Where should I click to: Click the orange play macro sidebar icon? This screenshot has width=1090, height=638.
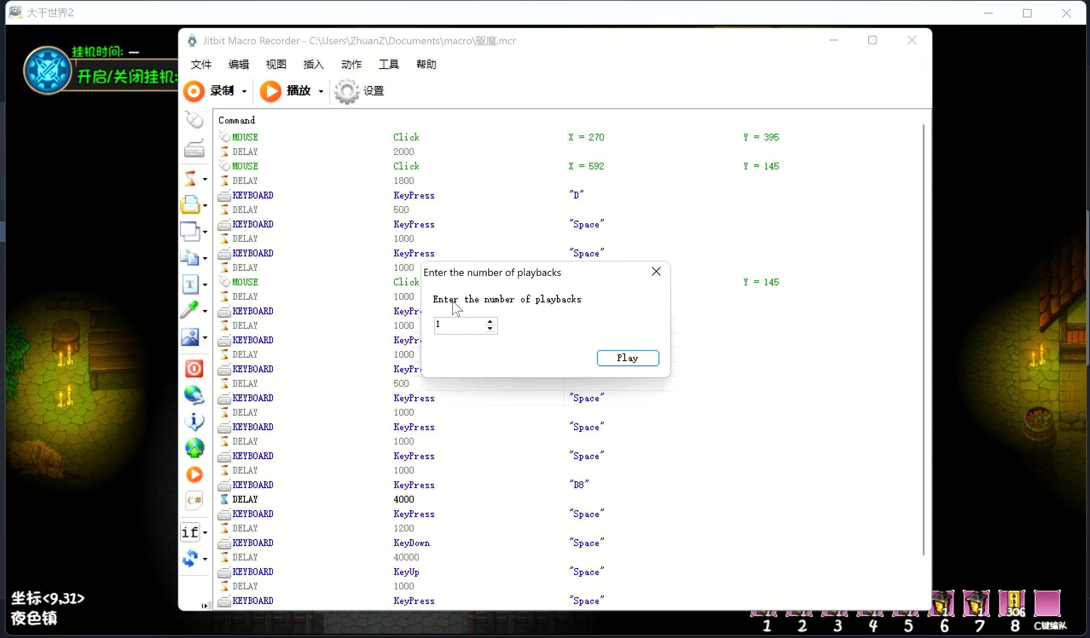click(x=194, y=474)
